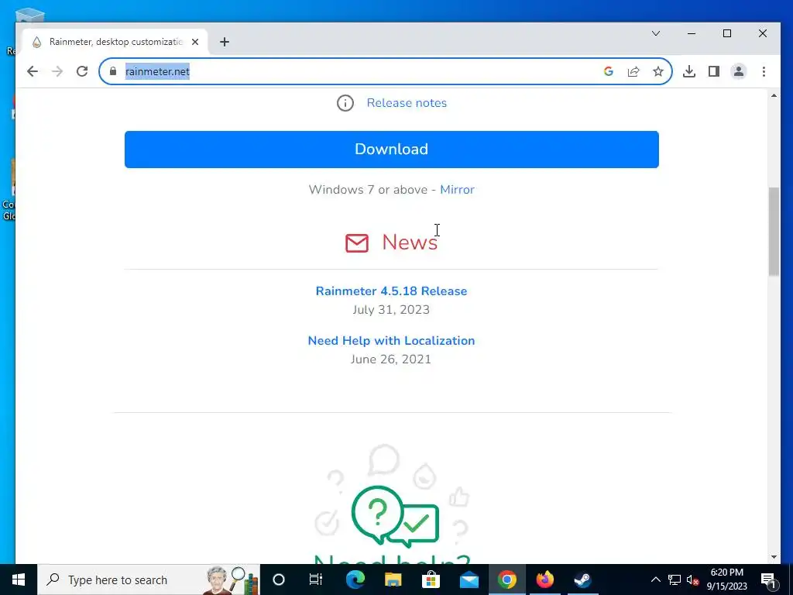Open the Chrome three-dot menu
This screenshot has width=793, height=595.
[764, 71]
